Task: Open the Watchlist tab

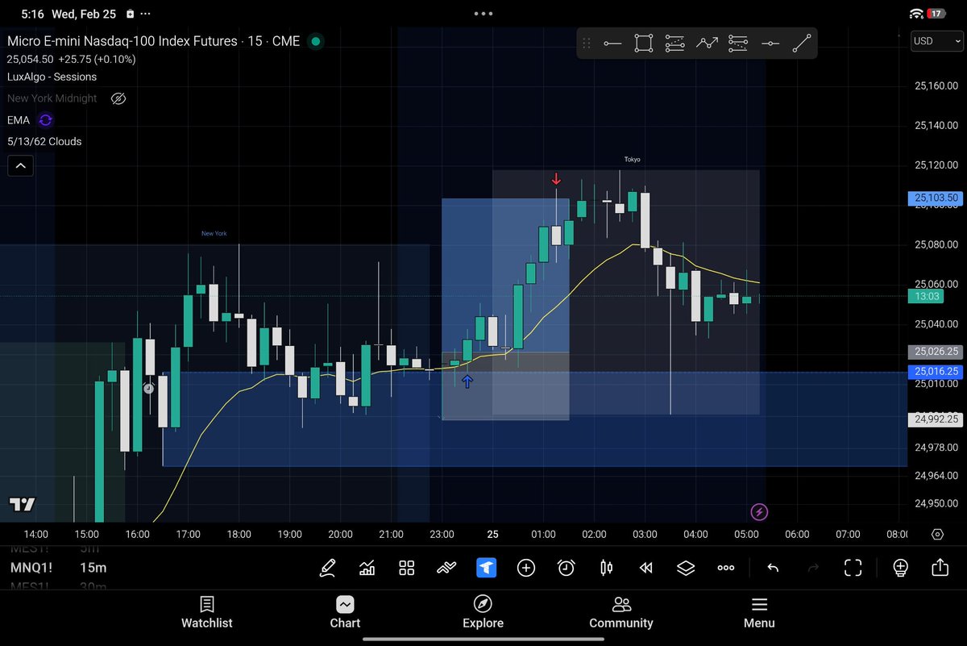Action: coord(206,612)
